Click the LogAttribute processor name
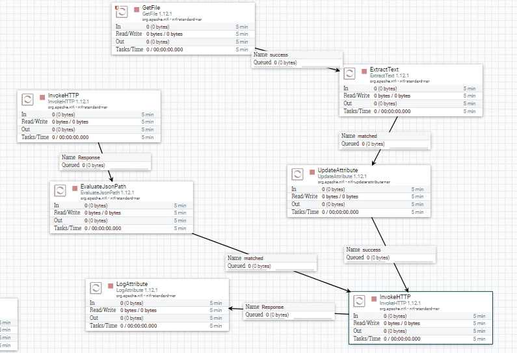Viewport: 517px width, 353px height. 132,284
